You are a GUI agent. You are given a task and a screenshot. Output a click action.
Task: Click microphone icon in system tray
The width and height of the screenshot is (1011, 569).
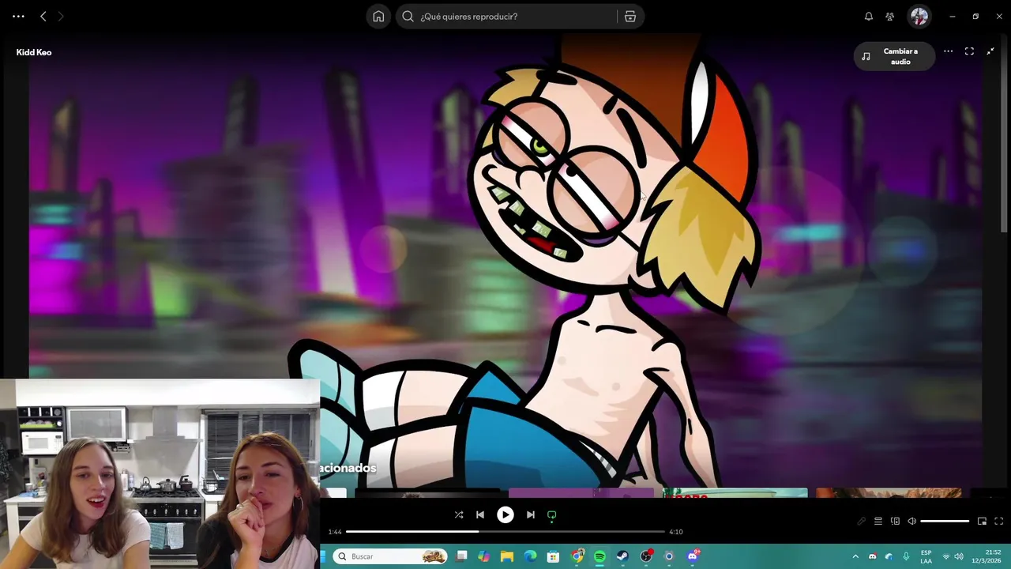906,556
